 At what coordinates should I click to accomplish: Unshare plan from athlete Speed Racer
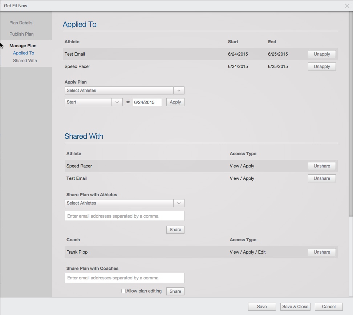click(322, 166)
